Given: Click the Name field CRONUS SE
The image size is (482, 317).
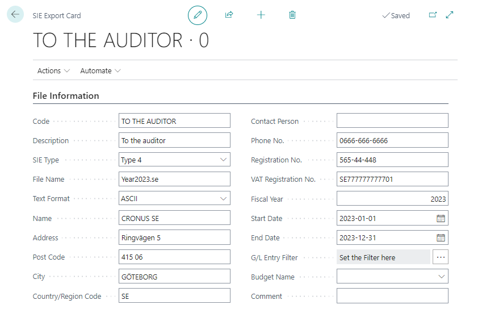Looking at the screenshot, I should pyautogui.click(x=174, y=218).
